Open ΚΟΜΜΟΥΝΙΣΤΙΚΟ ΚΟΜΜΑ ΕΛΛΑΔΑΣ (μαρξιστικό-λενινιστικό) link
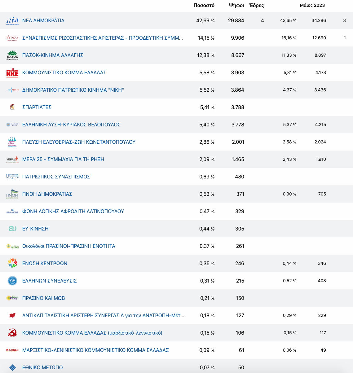Image resolution: width=353 pixels, height=373 pixels. 92,333
